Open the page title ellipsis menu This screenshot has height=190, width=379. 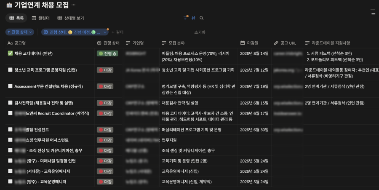73,5
